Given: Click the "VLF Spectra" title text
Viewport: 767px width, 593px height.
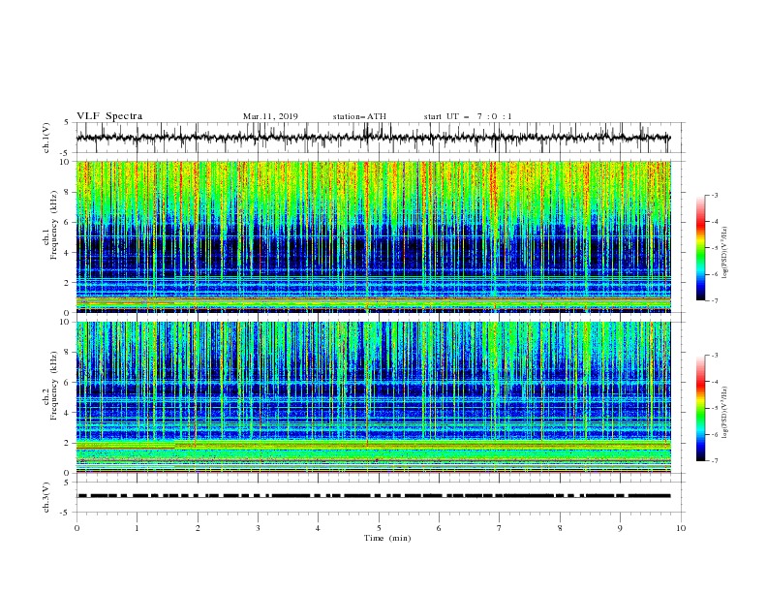Looking at the screenshot, I should (x=109, y=116).
